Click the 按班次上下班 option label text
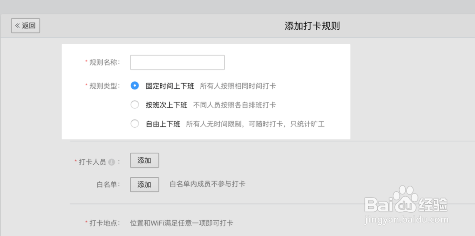This screenshot has width=475, height=236. click(167, 105)
